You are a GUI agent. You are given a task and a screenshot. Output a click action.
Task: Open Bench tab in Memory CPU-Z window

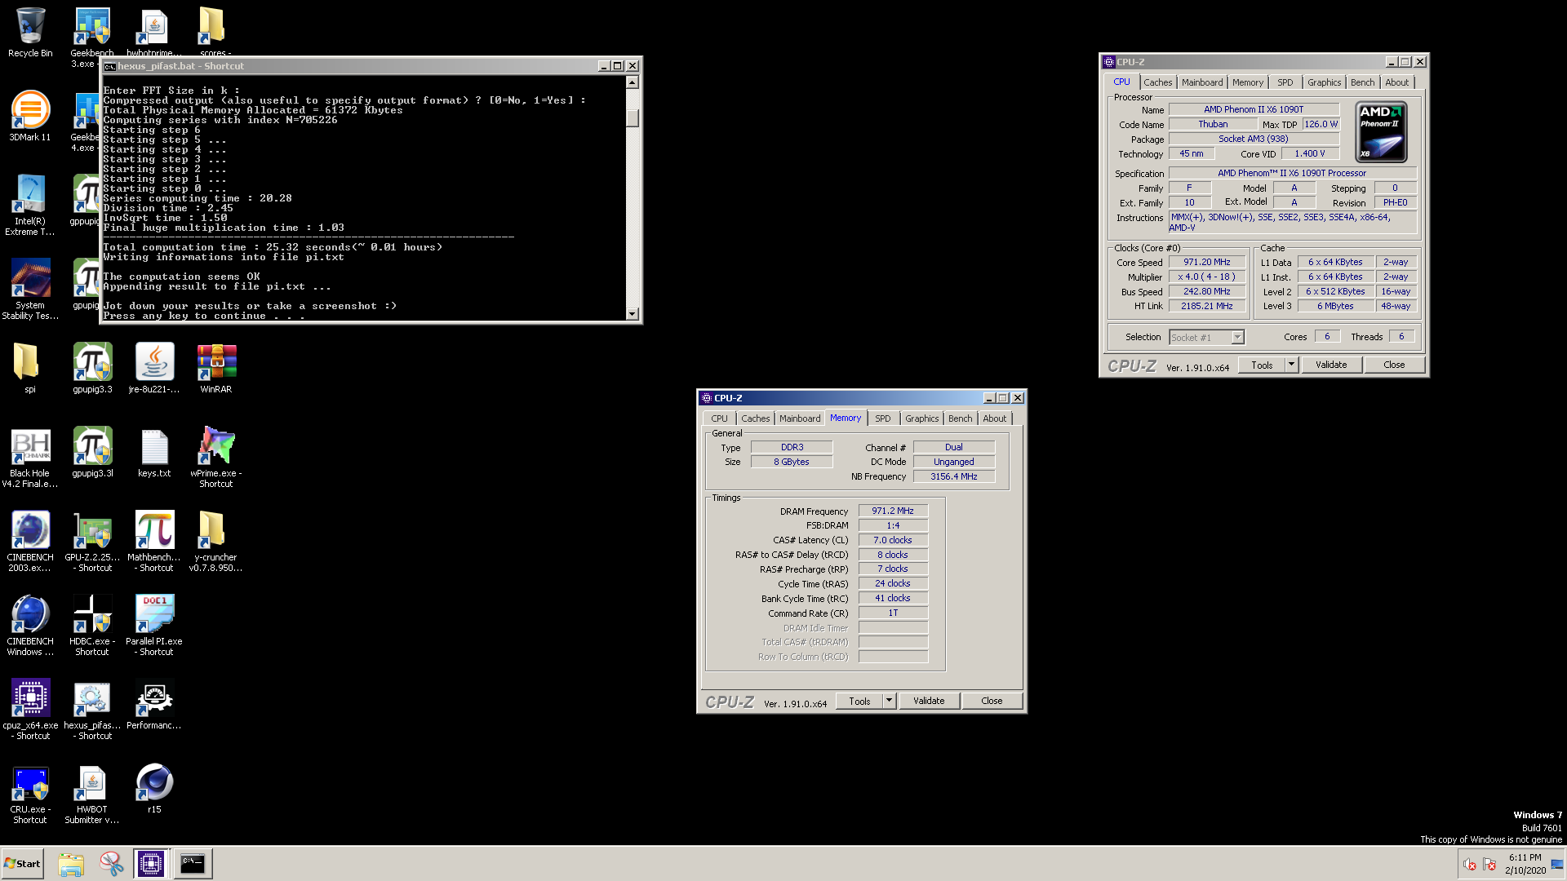[961, 418]
